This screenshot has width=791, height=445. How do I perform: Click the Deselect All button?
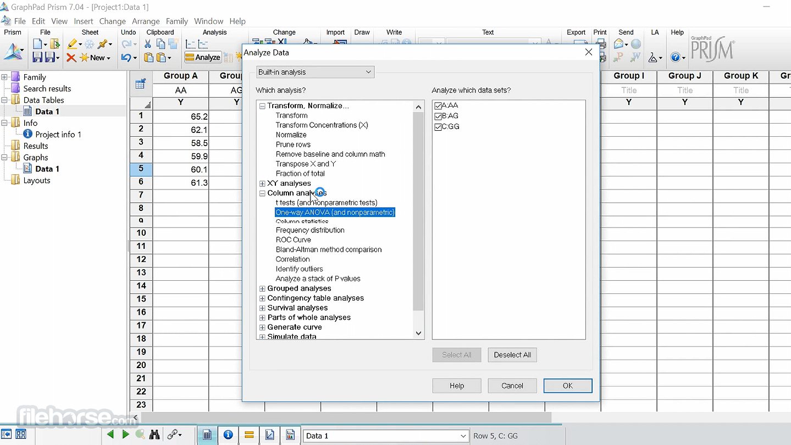[512, 355]
